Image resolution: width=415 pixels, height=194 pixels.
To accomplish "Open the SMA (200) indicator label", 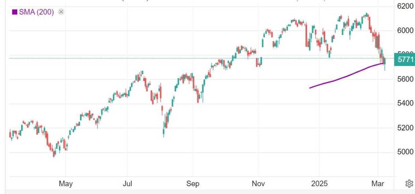I will point(36,12).
